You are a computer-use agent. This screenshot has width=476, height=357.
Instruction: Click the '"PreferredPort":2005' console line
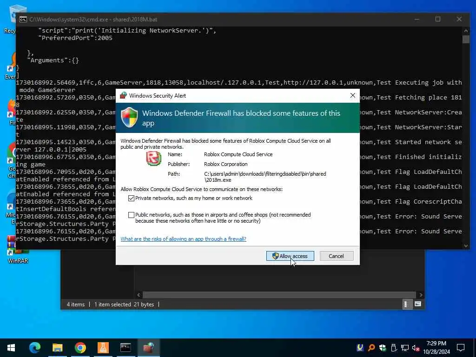coord(75,38)
